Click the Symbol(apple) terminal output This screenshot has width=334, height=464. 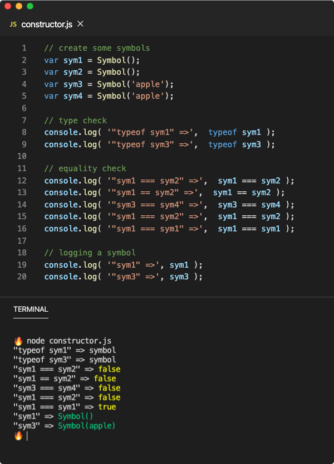(86, 426)
